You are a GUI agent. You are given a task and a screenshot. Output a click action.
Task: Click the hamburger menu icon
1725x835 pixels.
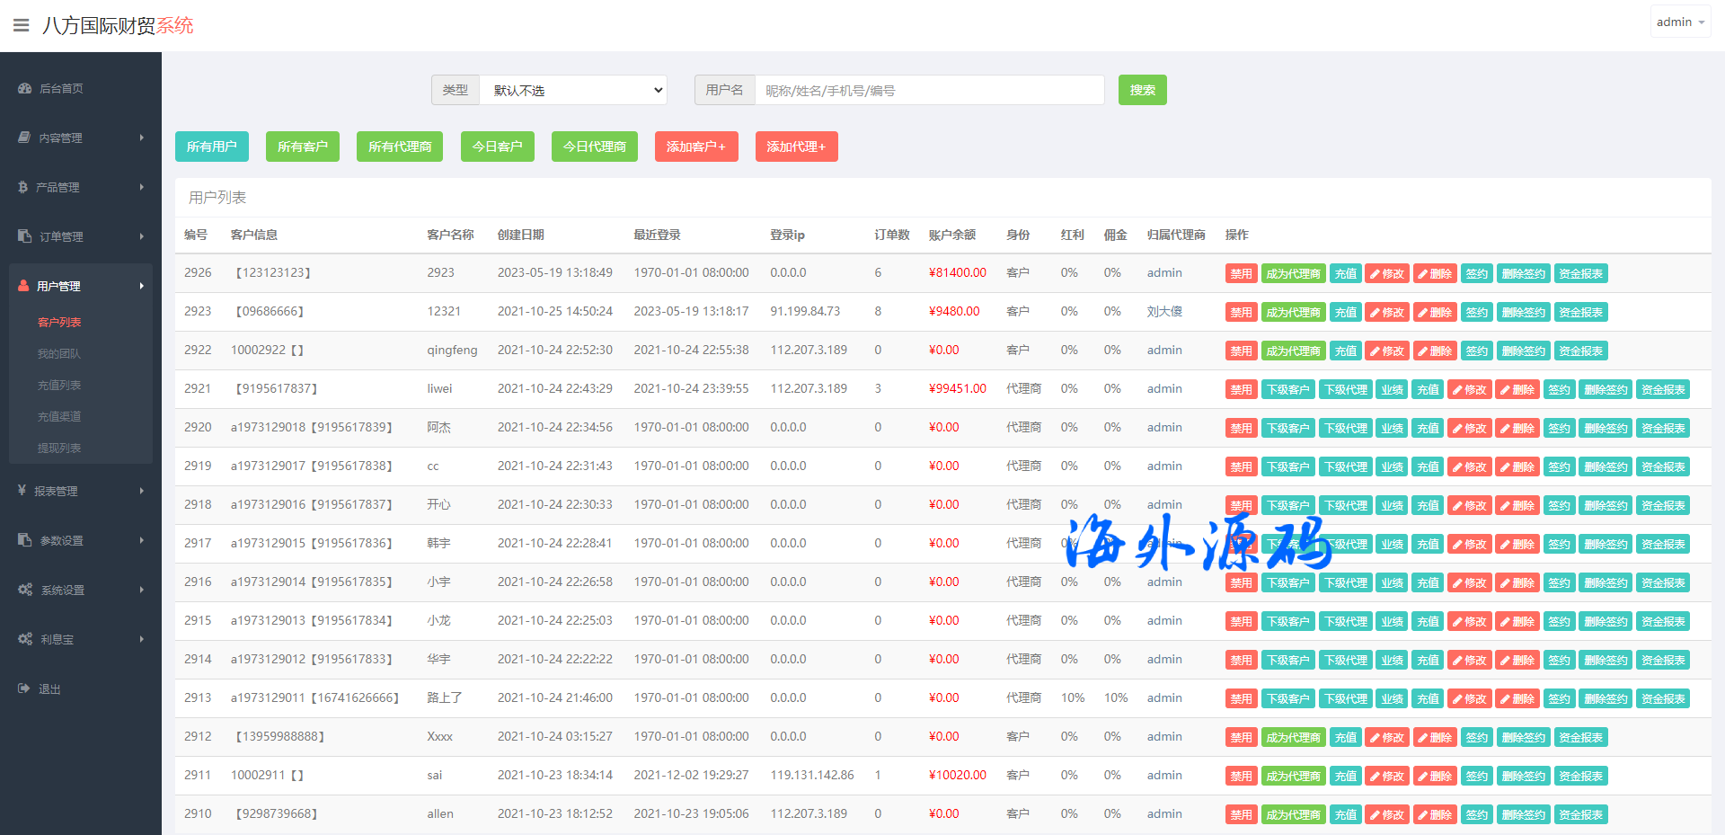[21, 25]
